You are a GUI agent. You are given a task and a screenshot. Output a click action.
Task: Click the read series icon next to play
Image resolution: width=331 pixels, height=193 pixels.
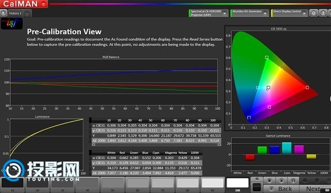(293, 181)
